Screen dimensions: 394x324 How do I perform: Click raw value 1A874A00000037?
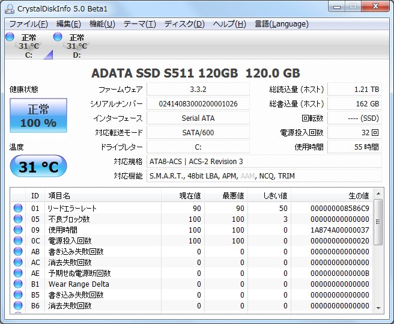point(340,230)
